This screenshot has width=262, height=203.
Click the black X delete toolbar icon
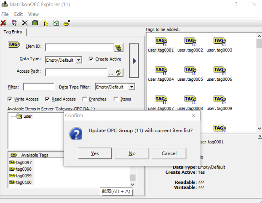(x=25, y=23)
